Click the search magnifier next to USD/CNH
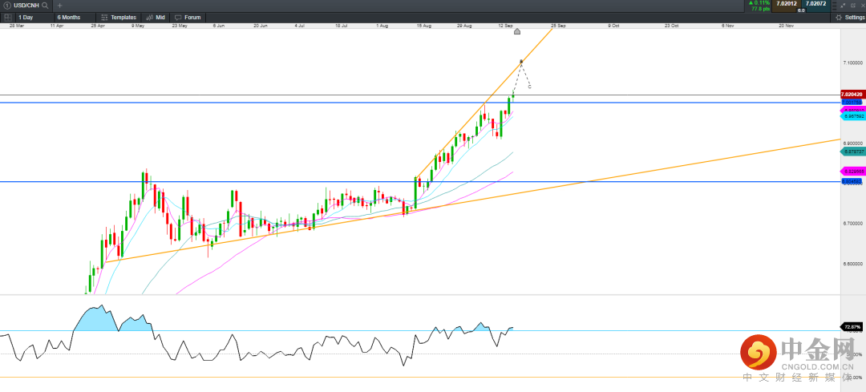The image size is (866, 392). (x=46, y=5)
